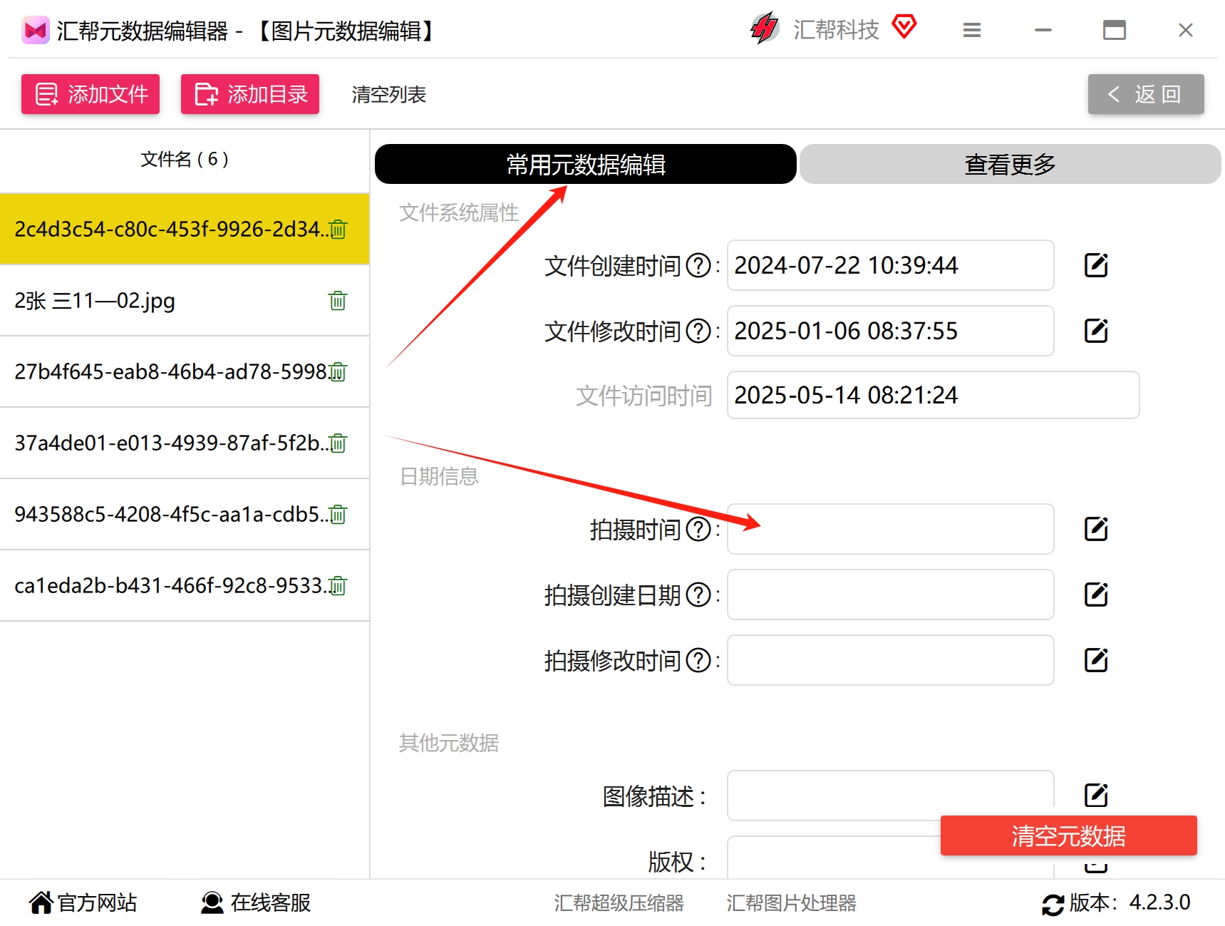Focus the 图像描述 input field
The height and width of the screenshot is (926, 1225).
[x=890, y=795]
